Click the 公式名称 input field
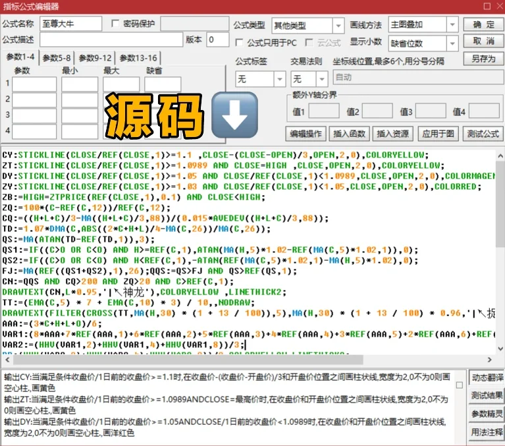 coord(71,24)
